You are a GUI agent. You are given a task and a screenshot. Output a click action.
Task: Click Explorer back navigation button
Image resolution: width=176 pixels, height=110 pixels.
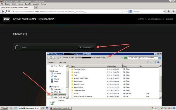click(x=49, y=58)
